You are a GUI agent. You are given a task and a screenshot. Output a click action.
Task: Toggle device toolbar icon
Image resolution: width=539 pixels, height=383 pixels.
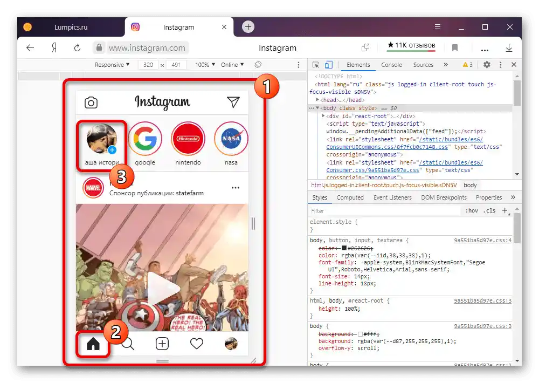[x=329, y=65]
